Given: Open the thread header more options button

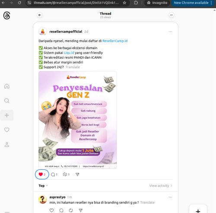Looking at the screenshot, I should [x=172, y=15].
